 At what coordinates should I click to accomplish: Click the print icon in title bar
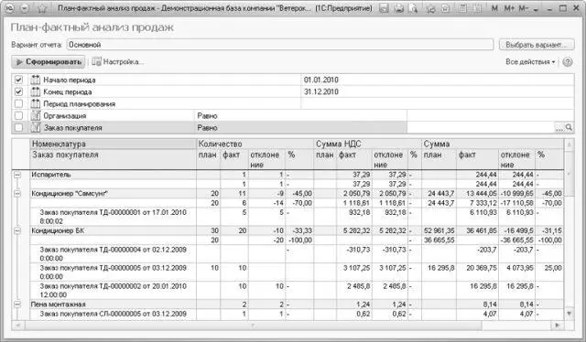399,8
